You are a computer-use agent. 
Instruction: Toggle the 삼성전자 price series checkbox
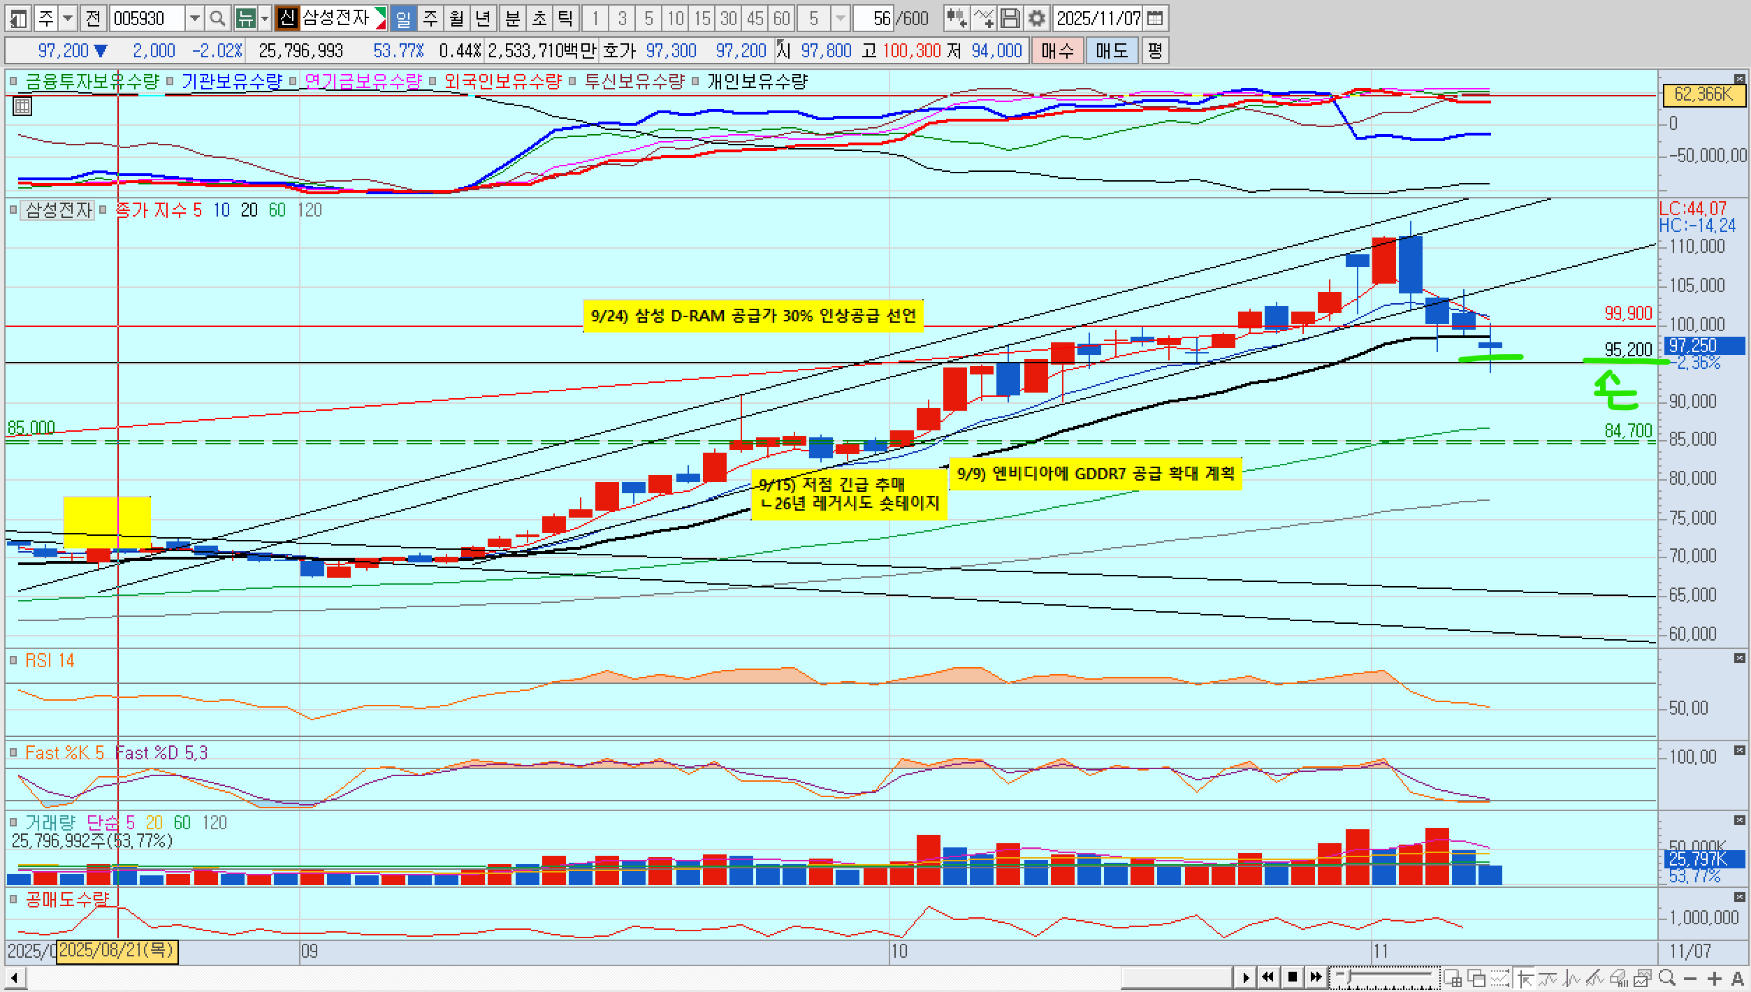[x=13, y=210]
